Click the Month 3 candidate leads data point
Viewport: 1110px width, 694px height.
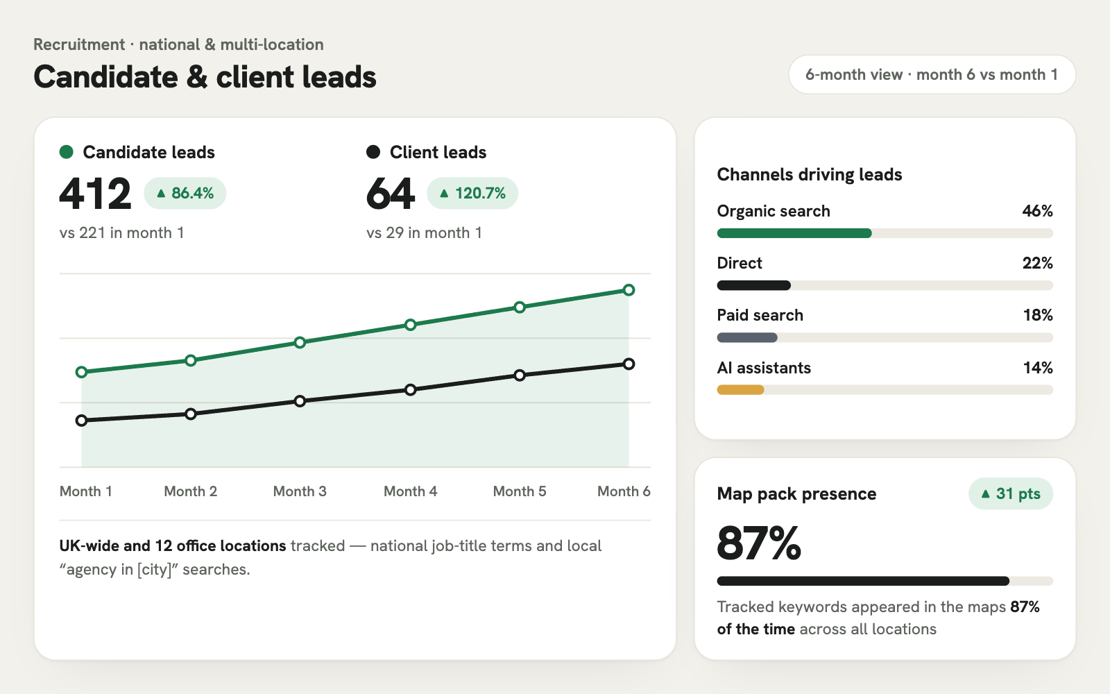300,342
